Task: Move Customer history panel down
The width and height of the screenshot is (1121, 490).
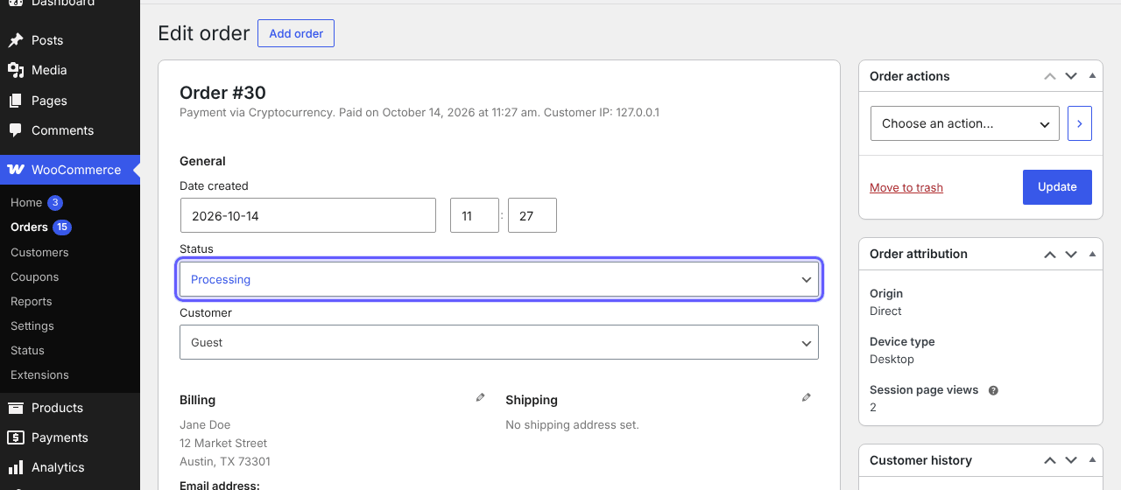Action: point(1071,460)
